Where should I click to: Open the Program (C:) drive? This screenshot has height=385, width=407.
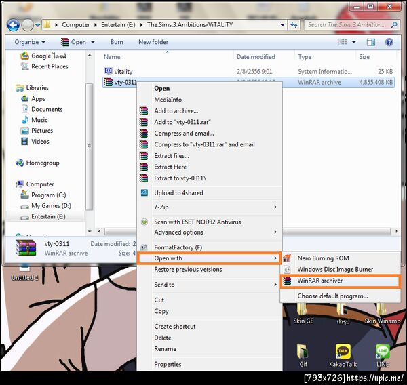[43, 195]
